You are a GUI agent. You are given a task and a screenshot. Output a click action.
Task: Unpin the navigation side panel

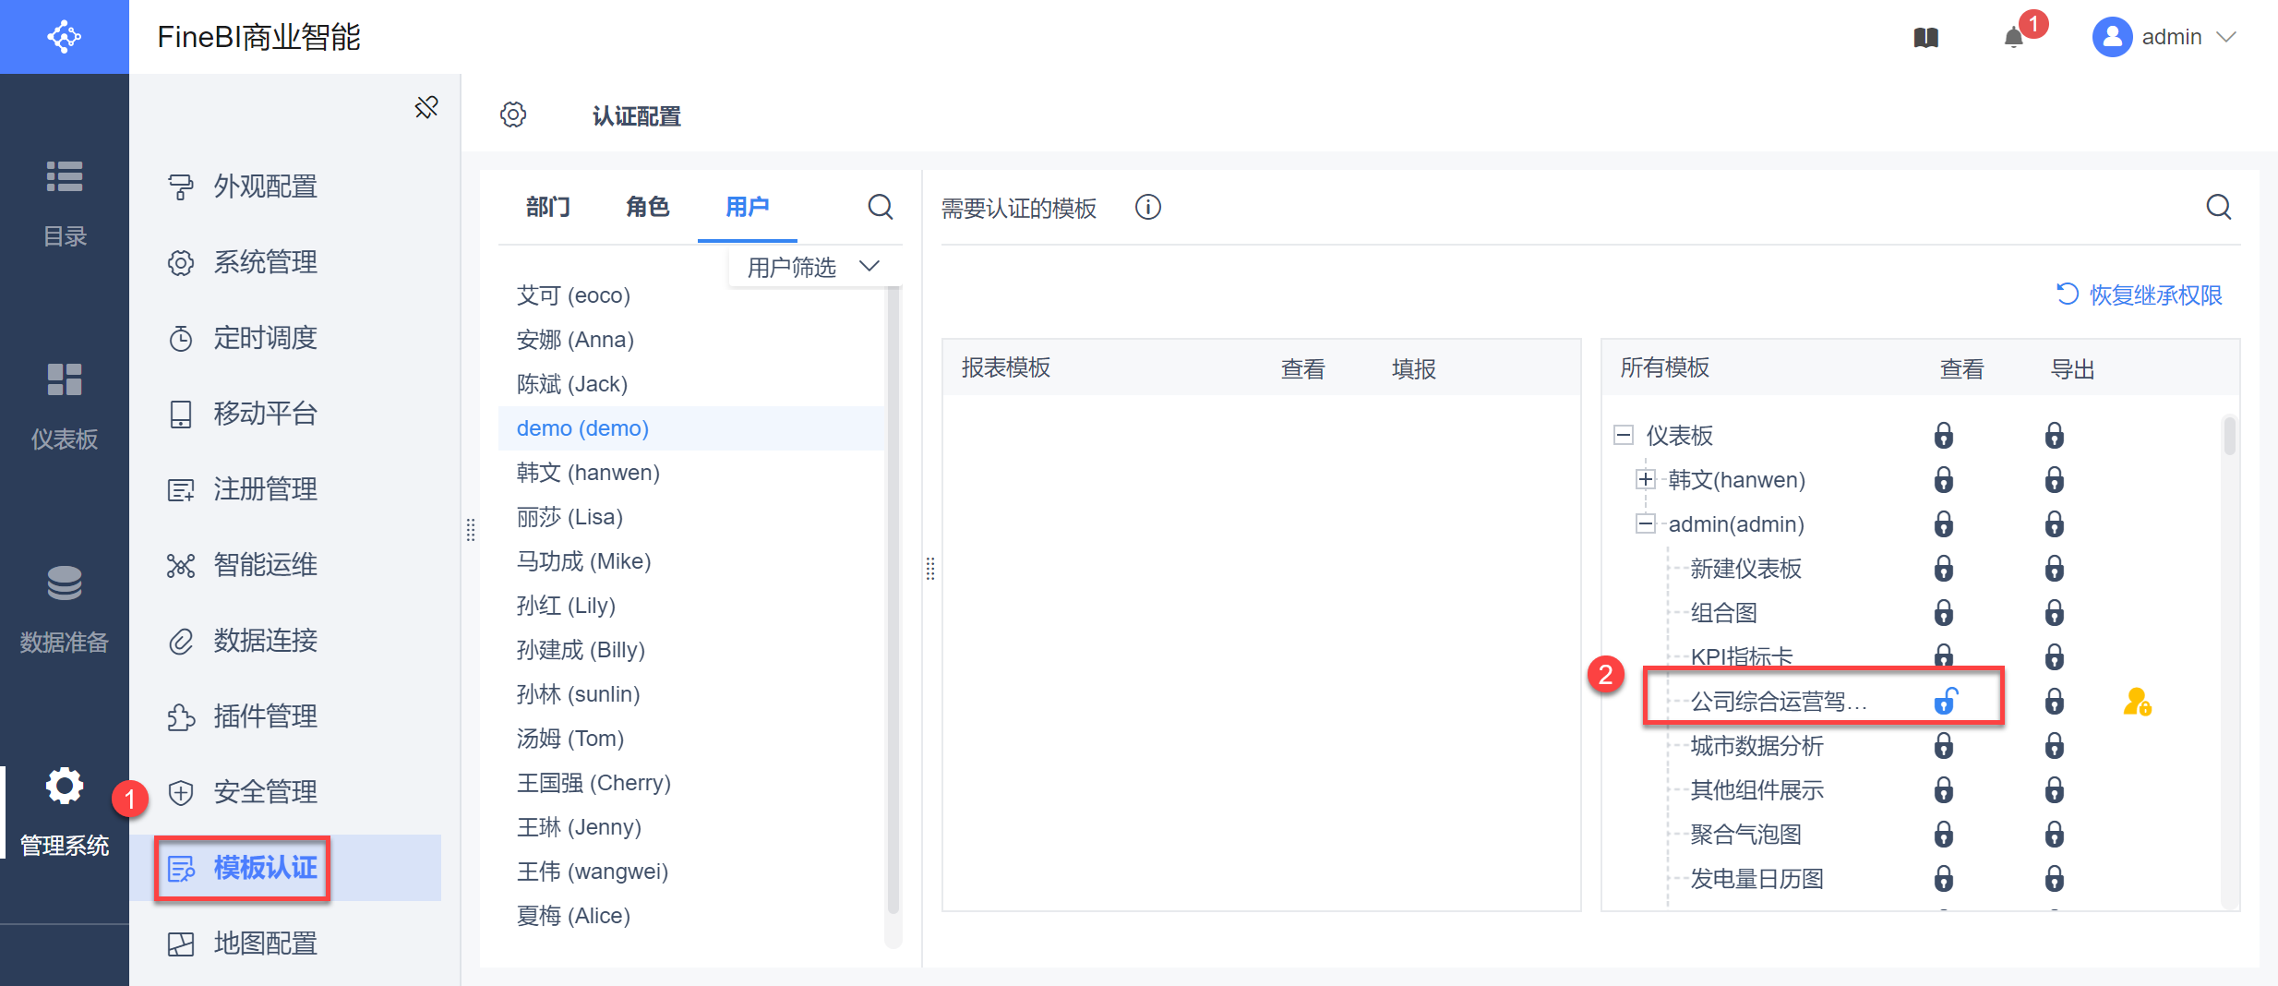[x=426, y=108]
